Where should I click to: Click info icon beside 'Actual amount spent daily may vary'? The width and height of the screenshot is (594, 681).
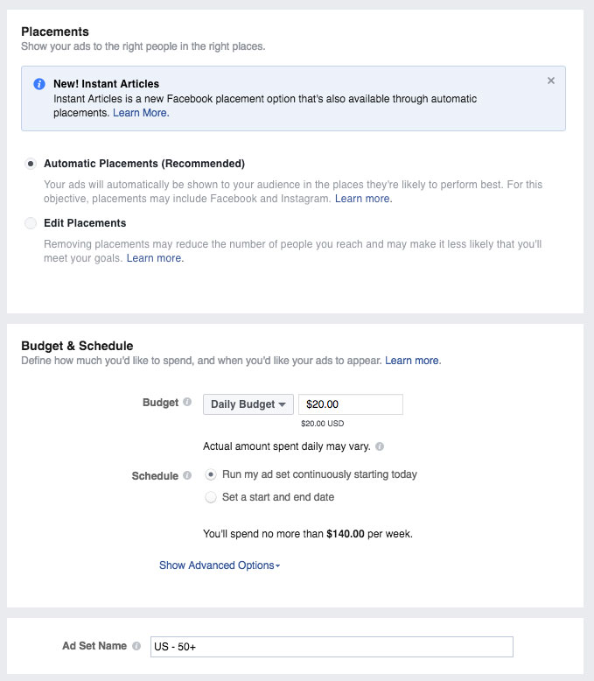point(379,446)
